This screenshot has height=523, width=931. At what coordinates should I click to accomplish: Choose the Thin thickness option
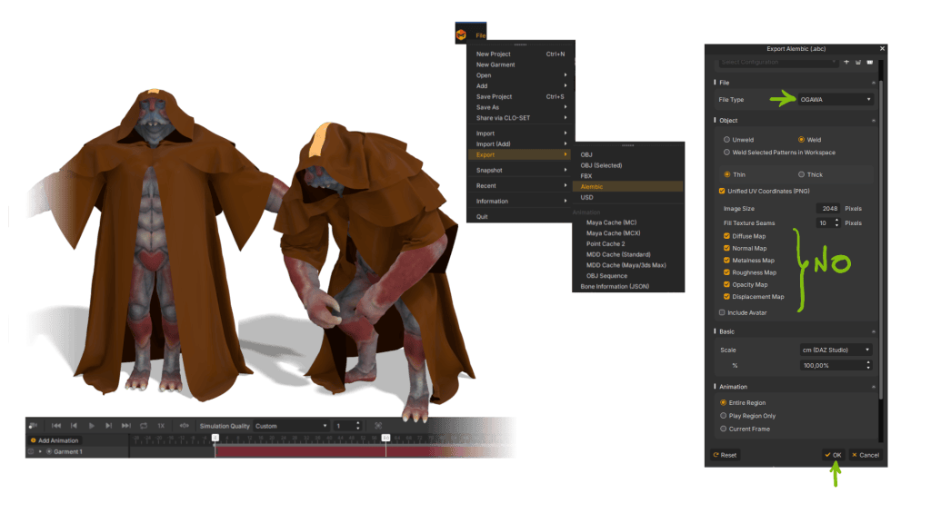point(726,175)
